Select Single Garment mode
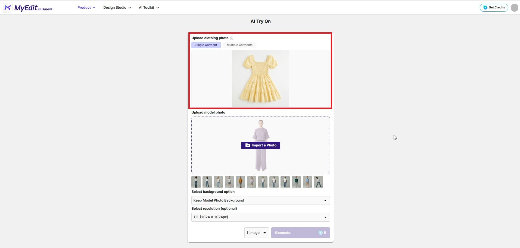This screenshot has height=248, width=520. point(206,45)
